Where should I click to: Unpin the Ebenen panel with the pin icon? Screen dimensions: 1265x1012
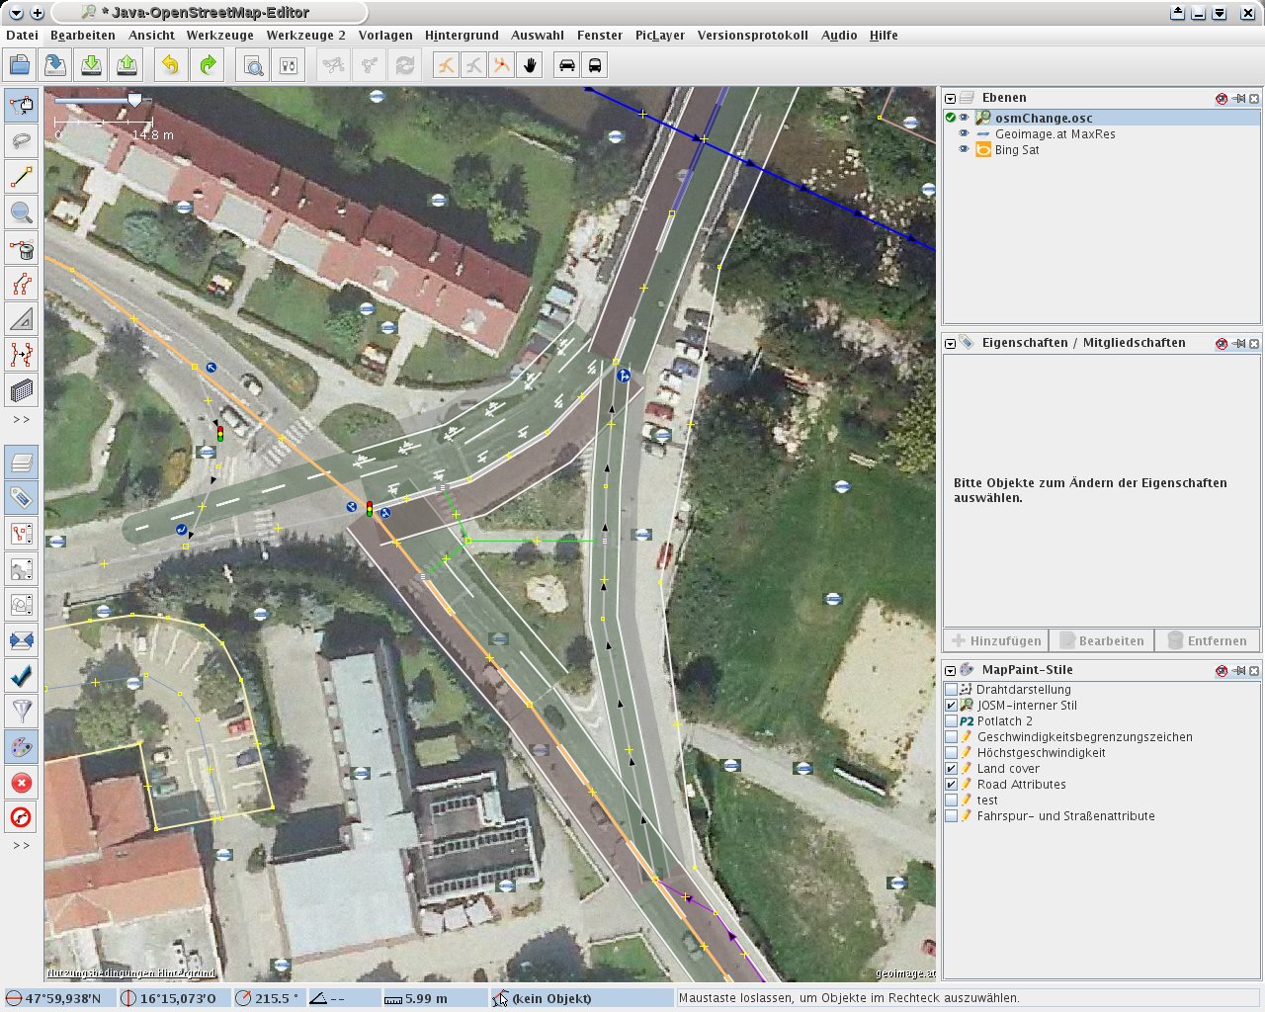(x=1238, y=98)
